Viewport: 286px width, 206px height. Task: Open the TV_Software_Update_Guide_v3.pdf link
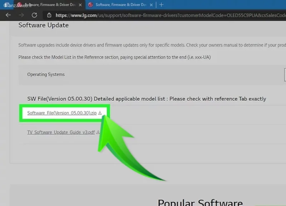[61, 132]
